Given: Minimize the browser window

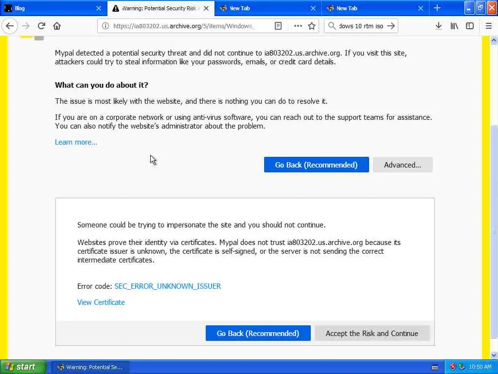Looking at the screenshot, I should point(469,8).
